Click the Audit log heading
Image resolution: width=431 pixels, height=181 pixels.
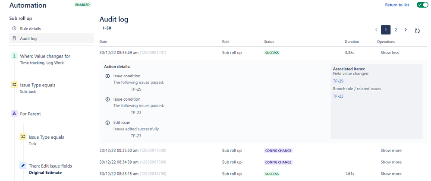click(x=114, y=19)
